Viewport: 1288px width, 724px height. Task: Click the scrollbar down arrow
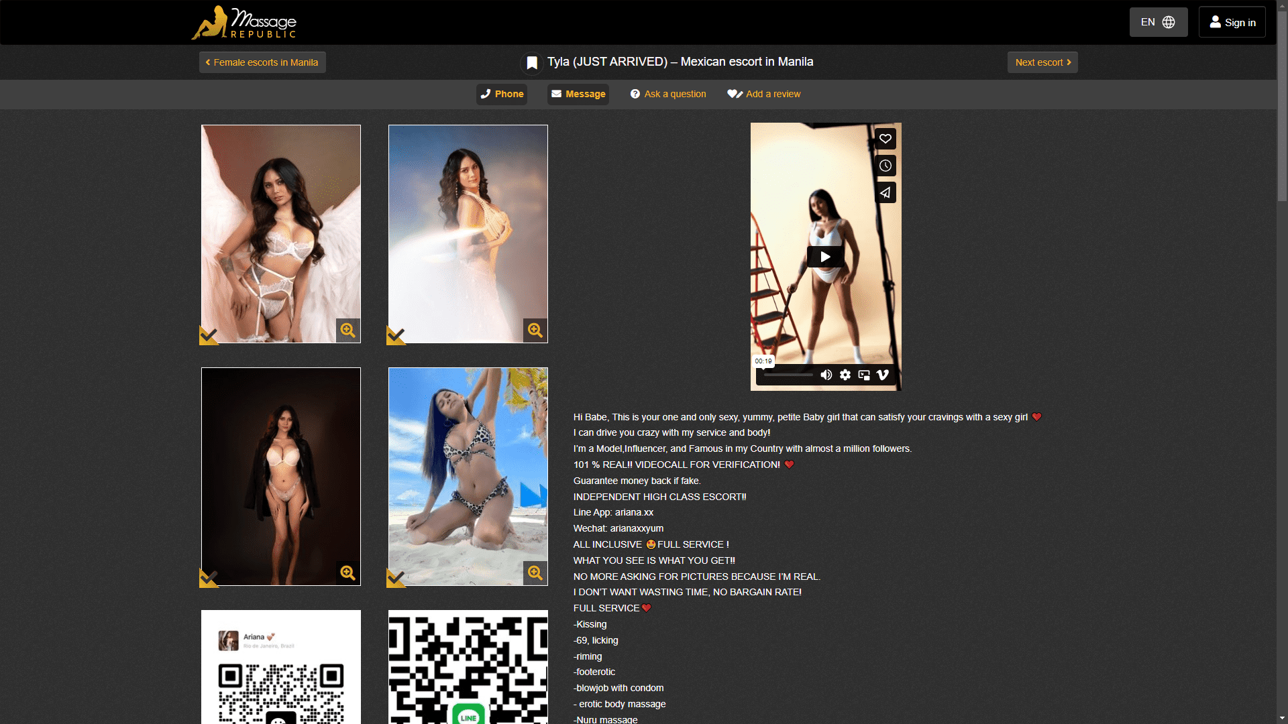click(1282, 719)
